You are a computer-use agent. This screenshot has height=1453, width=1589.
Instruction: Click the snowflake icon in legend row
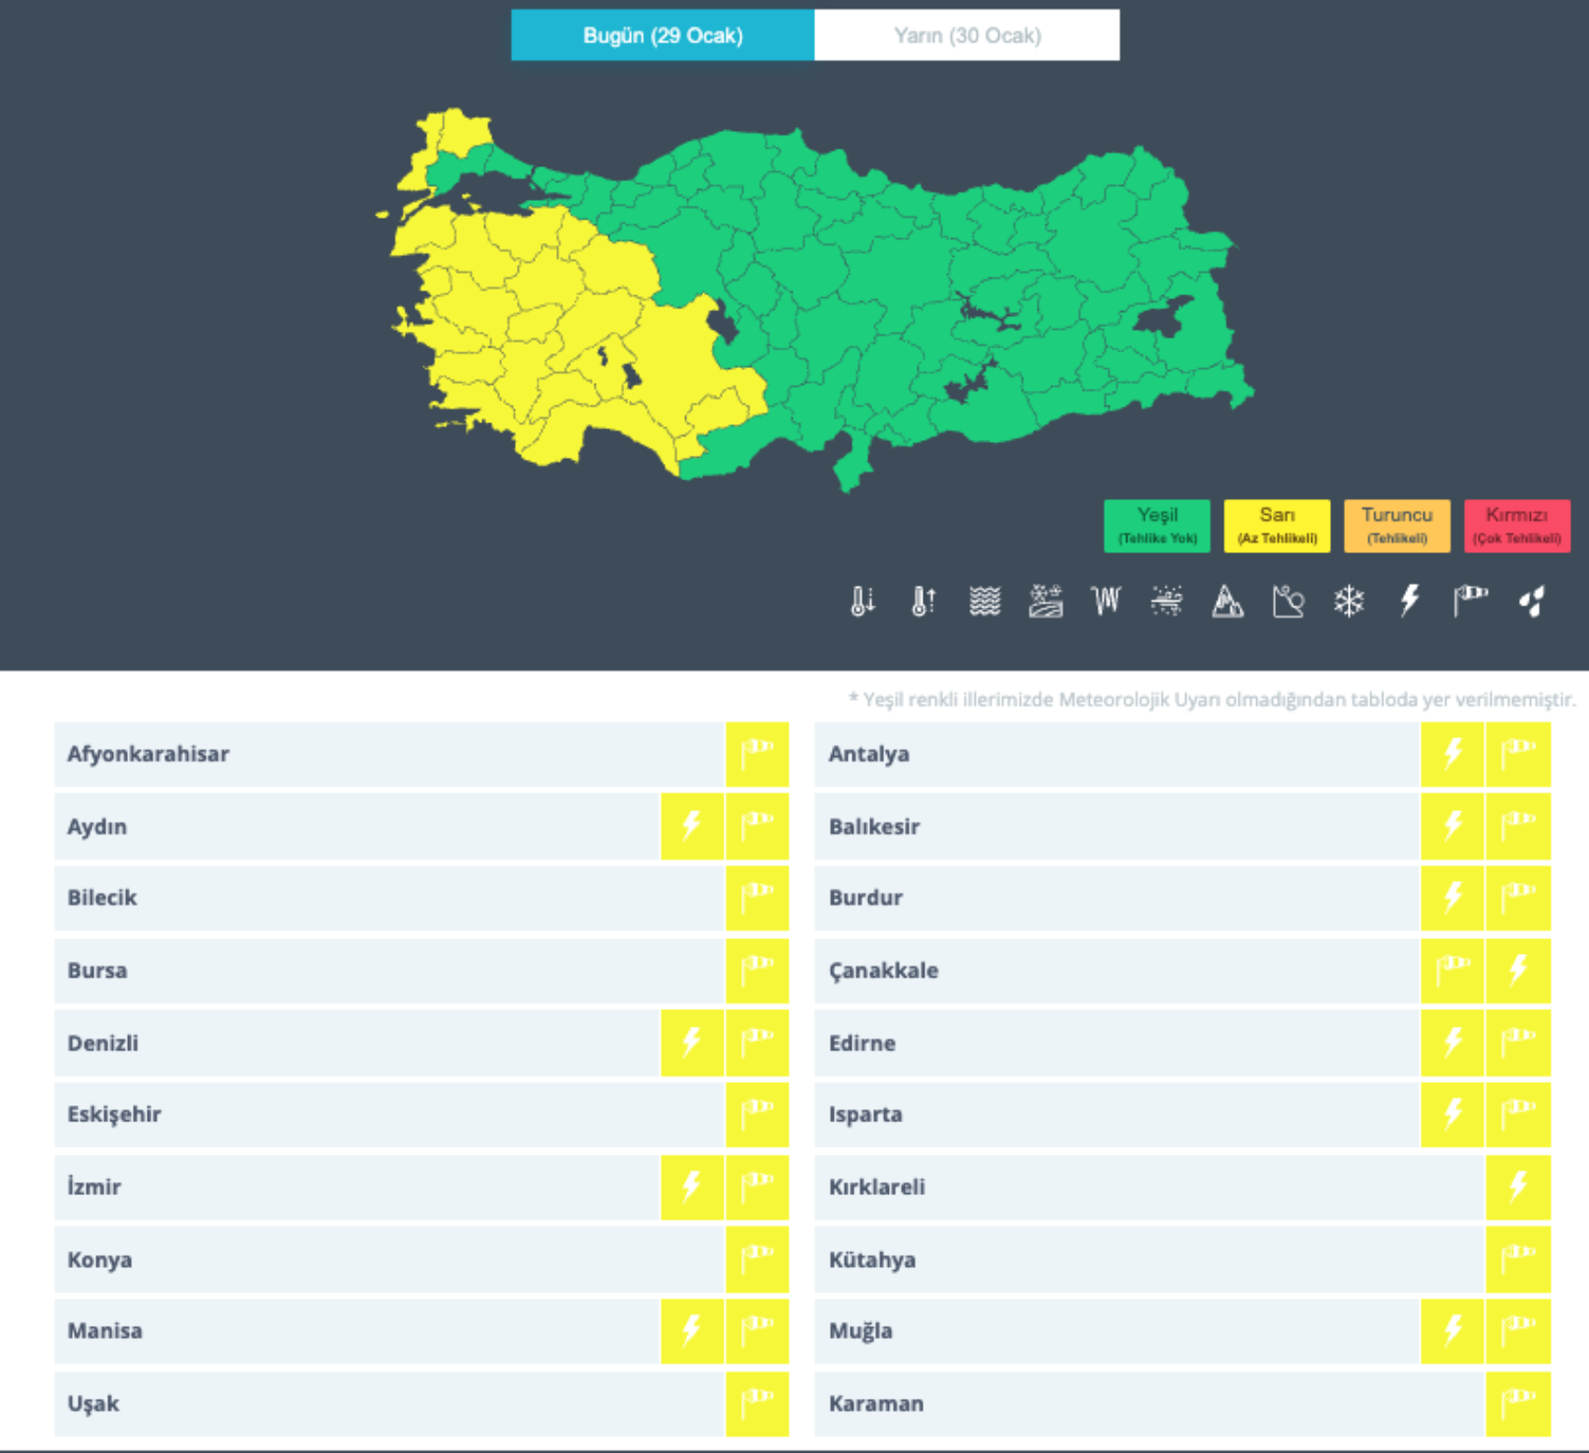[1349, 601]
